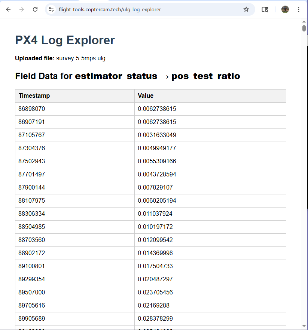
Task: Click the Value column header
Action: 146,96
